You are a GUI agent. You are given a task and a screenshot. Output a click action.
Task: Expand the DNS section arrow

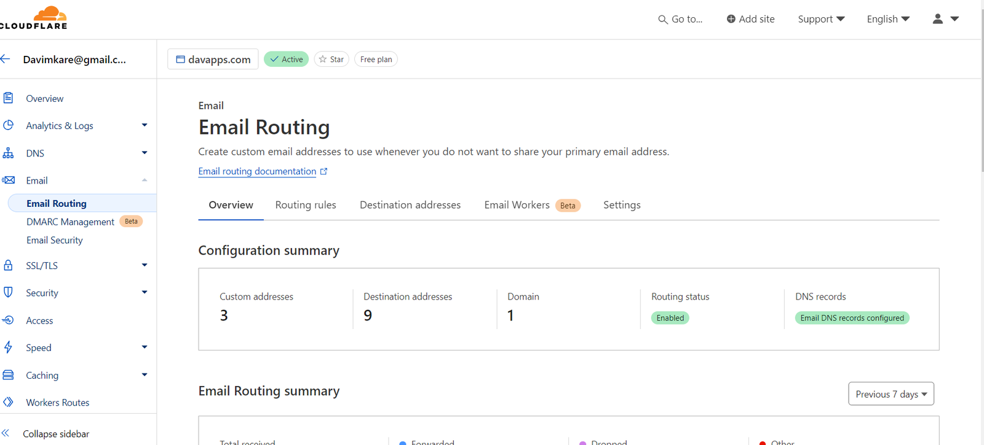[145, 153]
